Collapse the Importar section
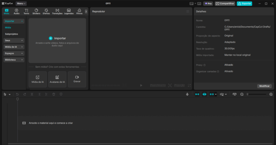276x145 pixels. point(14,21)
